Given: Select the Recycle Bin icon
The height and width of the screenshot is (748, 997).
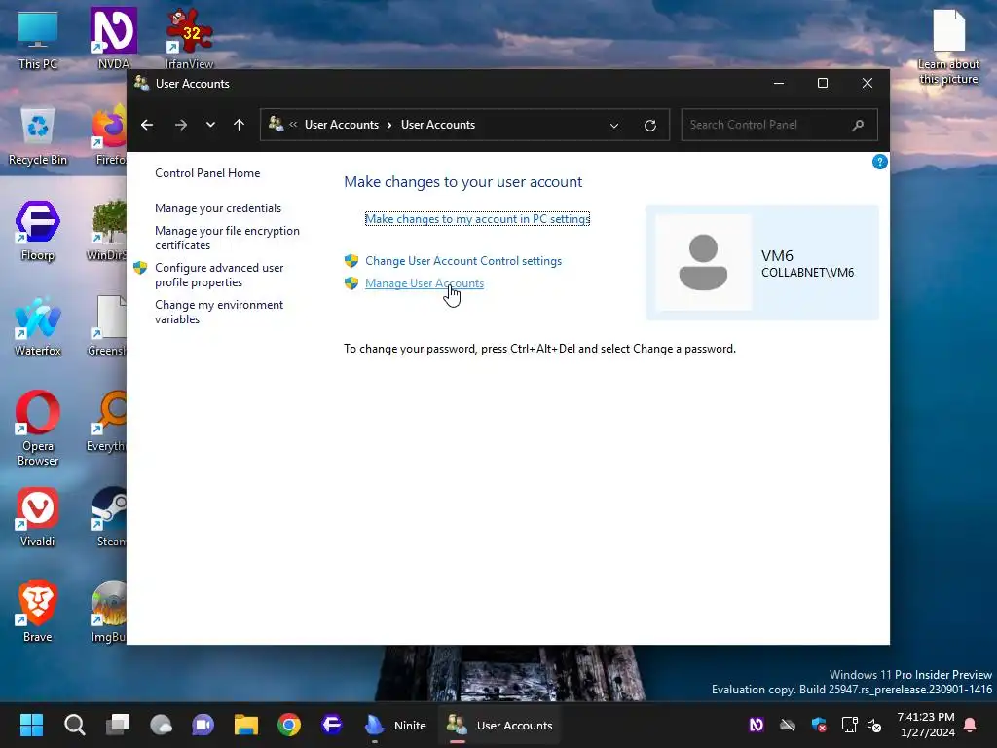Looking at the screenshot, I should pos(38,135).
